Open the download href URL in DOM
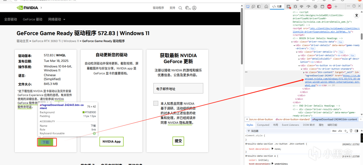The image size is (363, 165). pos(332,81)
